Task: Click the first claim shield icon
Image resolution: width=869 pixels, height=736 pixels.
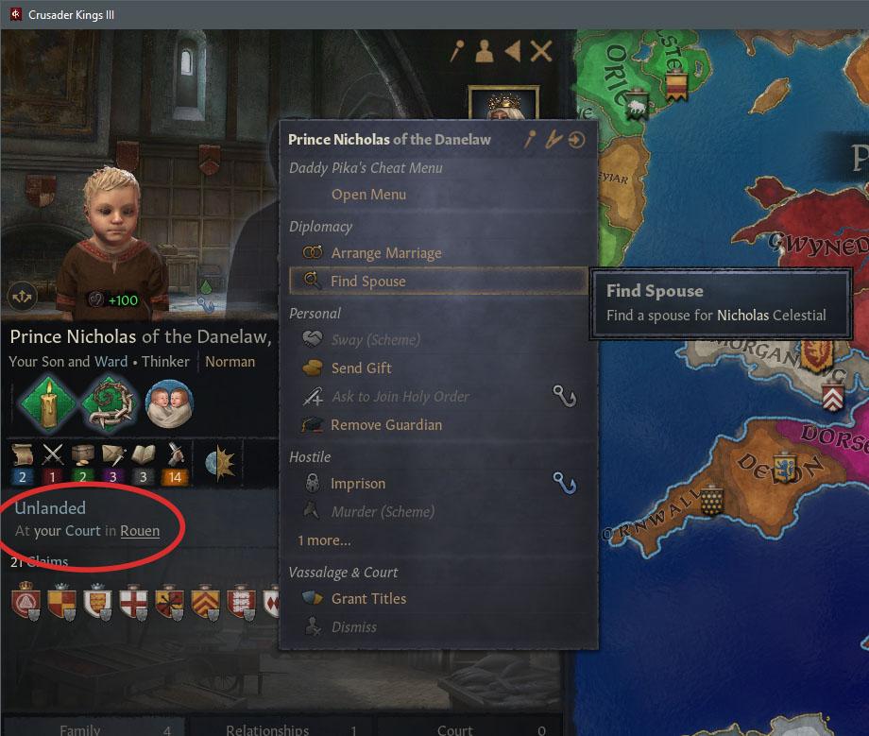Action: click(26, 601)
